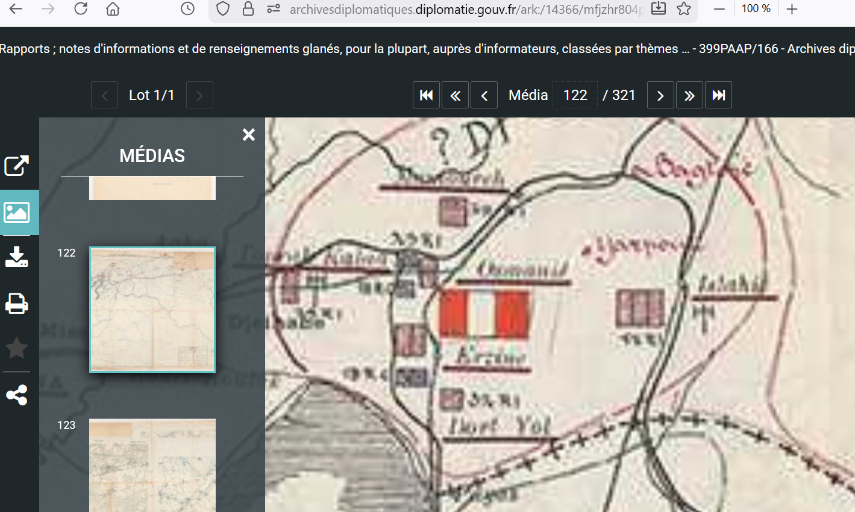Click the star favorite icon
Screen dimensions: 855x512
click(x=17, y=348)
